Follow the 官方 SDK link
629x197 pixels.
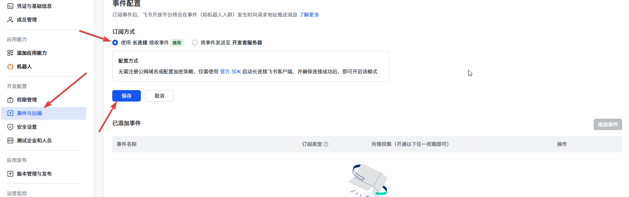231,72
